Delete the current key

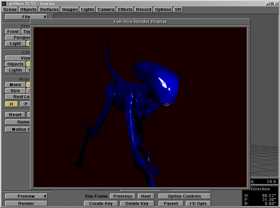point(137,203)
